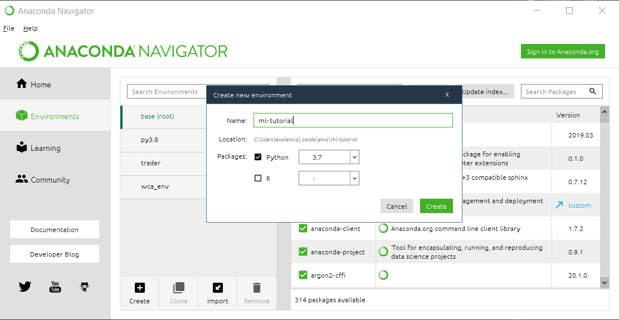Click Create environment plus icon

tap(140, 288)
